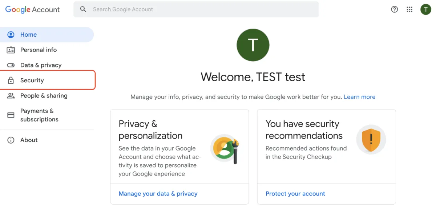Select the Home menu item
The height and width of the screenshot is (210, 436).
click(x=28, y=35)
